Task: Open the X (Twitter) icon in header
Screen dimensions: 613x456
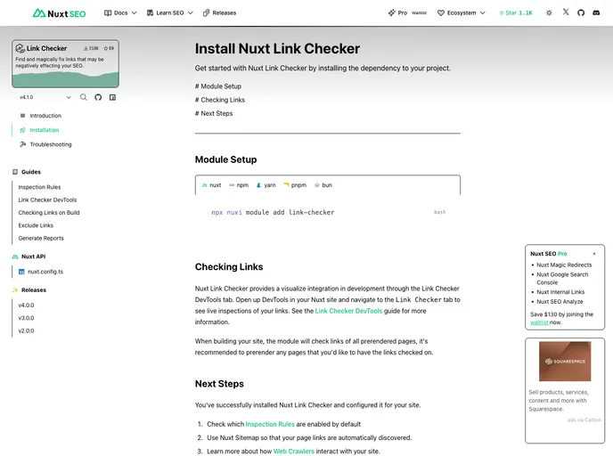Action: point(566,12)
